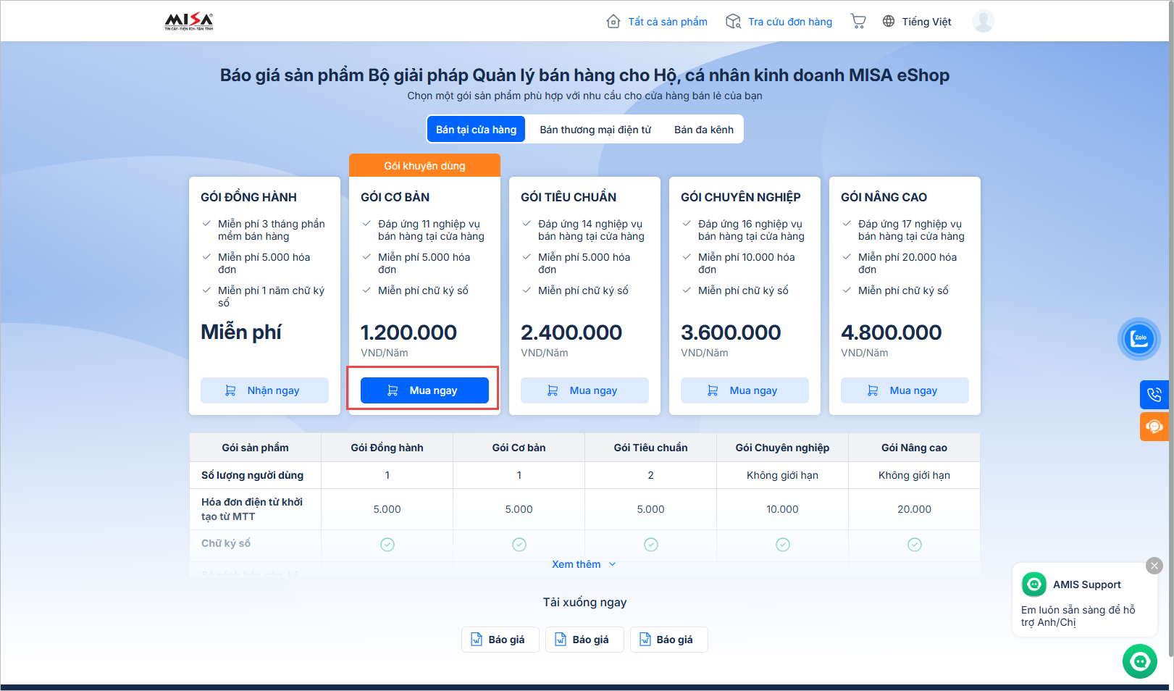The width and height of the screenshot is (1174, 691).
Task: Click Nhận ngay for Gói Đồng Hành
Action: click(264, 390)
